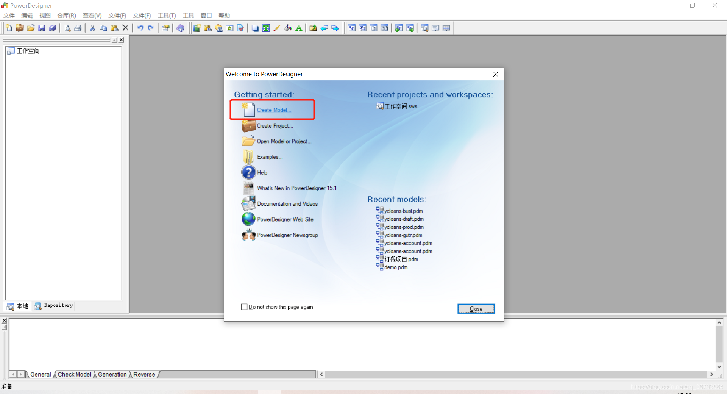The height and width of the screenshot is (394, 727).
Task: Open recent model 订餐项目.pdm
Action: pos(401,260)
